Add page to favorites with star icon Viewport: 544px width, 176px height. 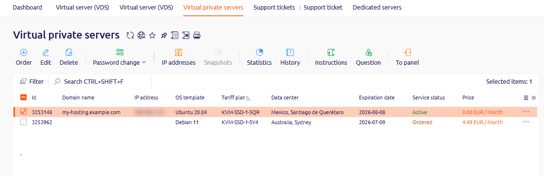[x=152, y=35]
